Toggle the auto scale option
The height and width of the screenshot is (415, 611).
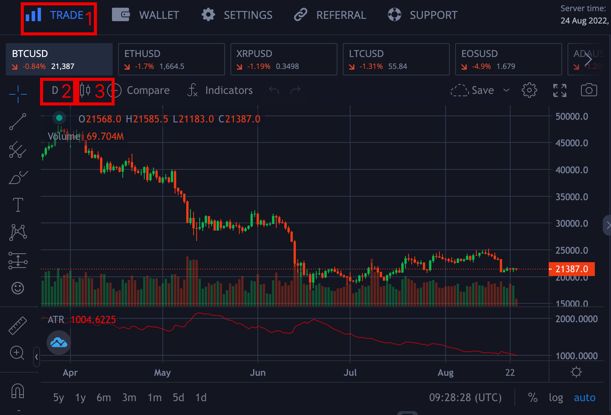pos(584,397)
